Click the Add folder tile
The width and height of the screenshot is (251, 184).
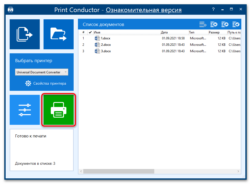59,34
